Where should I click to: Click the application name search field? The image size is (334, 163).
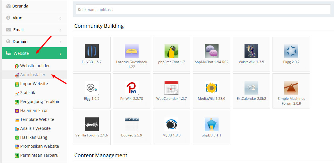pos(203,10)
